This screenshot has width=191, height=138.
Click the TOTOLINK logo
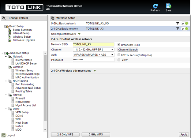tap(24, 7)
